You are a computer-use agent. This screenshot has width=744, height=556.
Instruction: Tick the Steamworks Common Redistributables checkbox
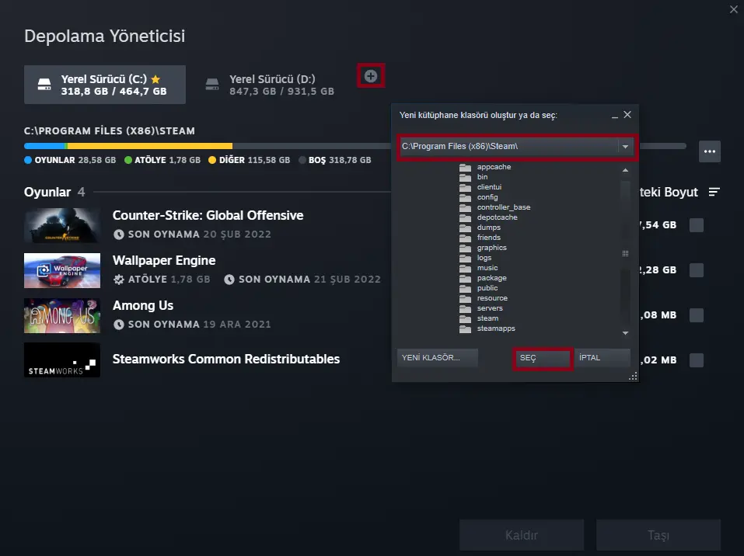click(696, 360)
